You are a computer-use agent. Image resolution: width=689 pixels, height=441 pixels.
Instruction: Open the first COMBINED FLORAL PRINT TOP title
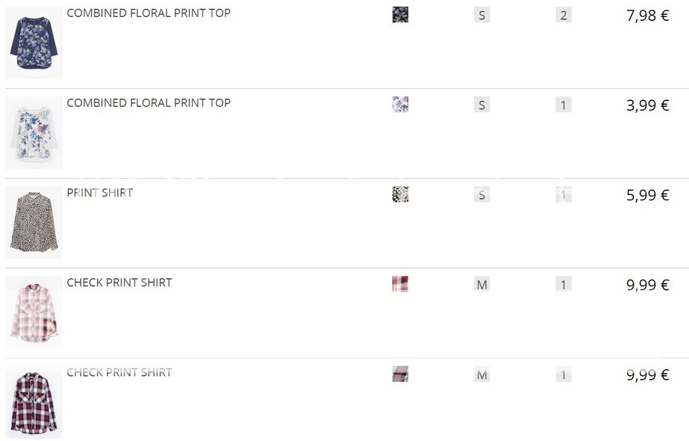[x=148, y=13]
